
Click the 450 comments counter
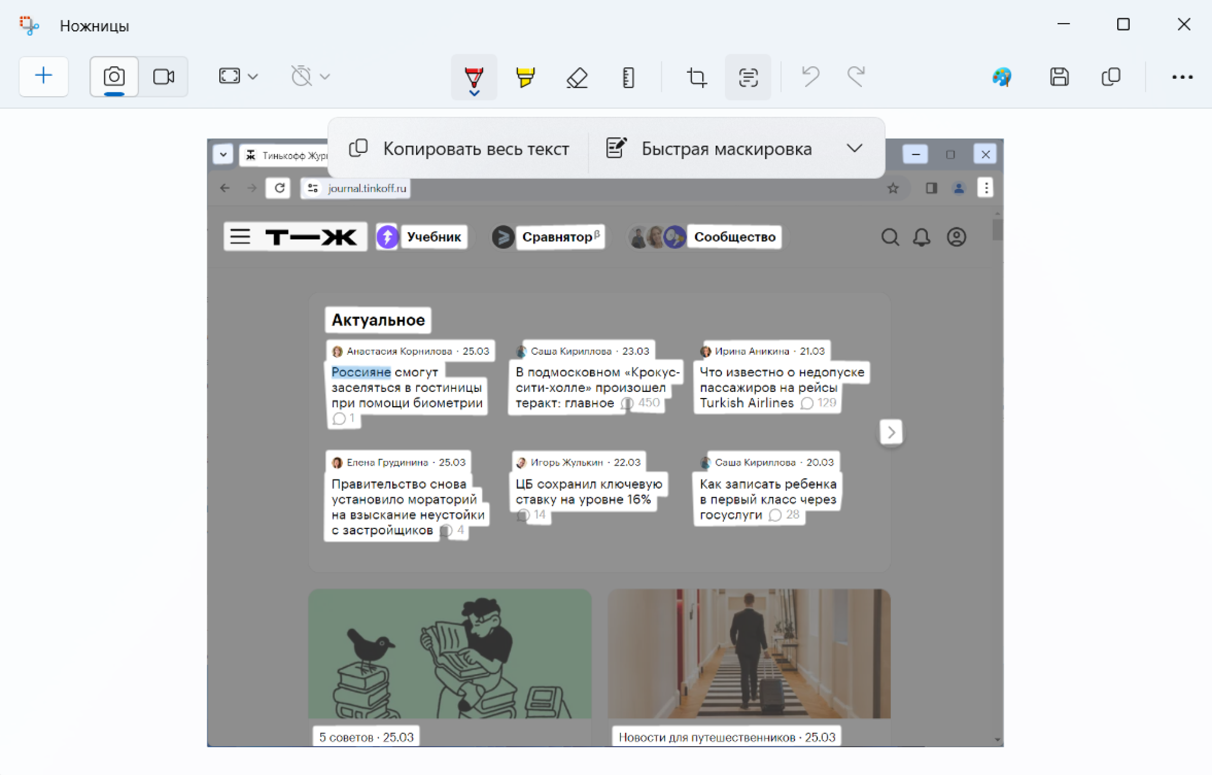tap(640, 403)
